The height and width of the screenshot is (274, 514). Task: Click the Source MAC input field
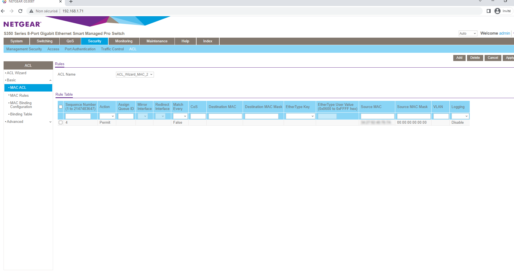point(377,116)
